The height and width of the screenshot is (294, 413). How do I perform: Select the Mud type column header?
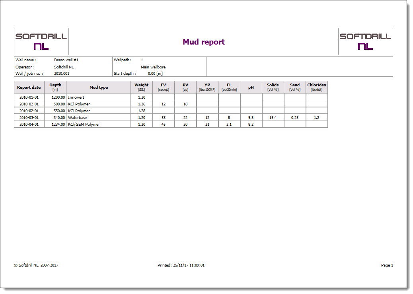coord(98,88)
